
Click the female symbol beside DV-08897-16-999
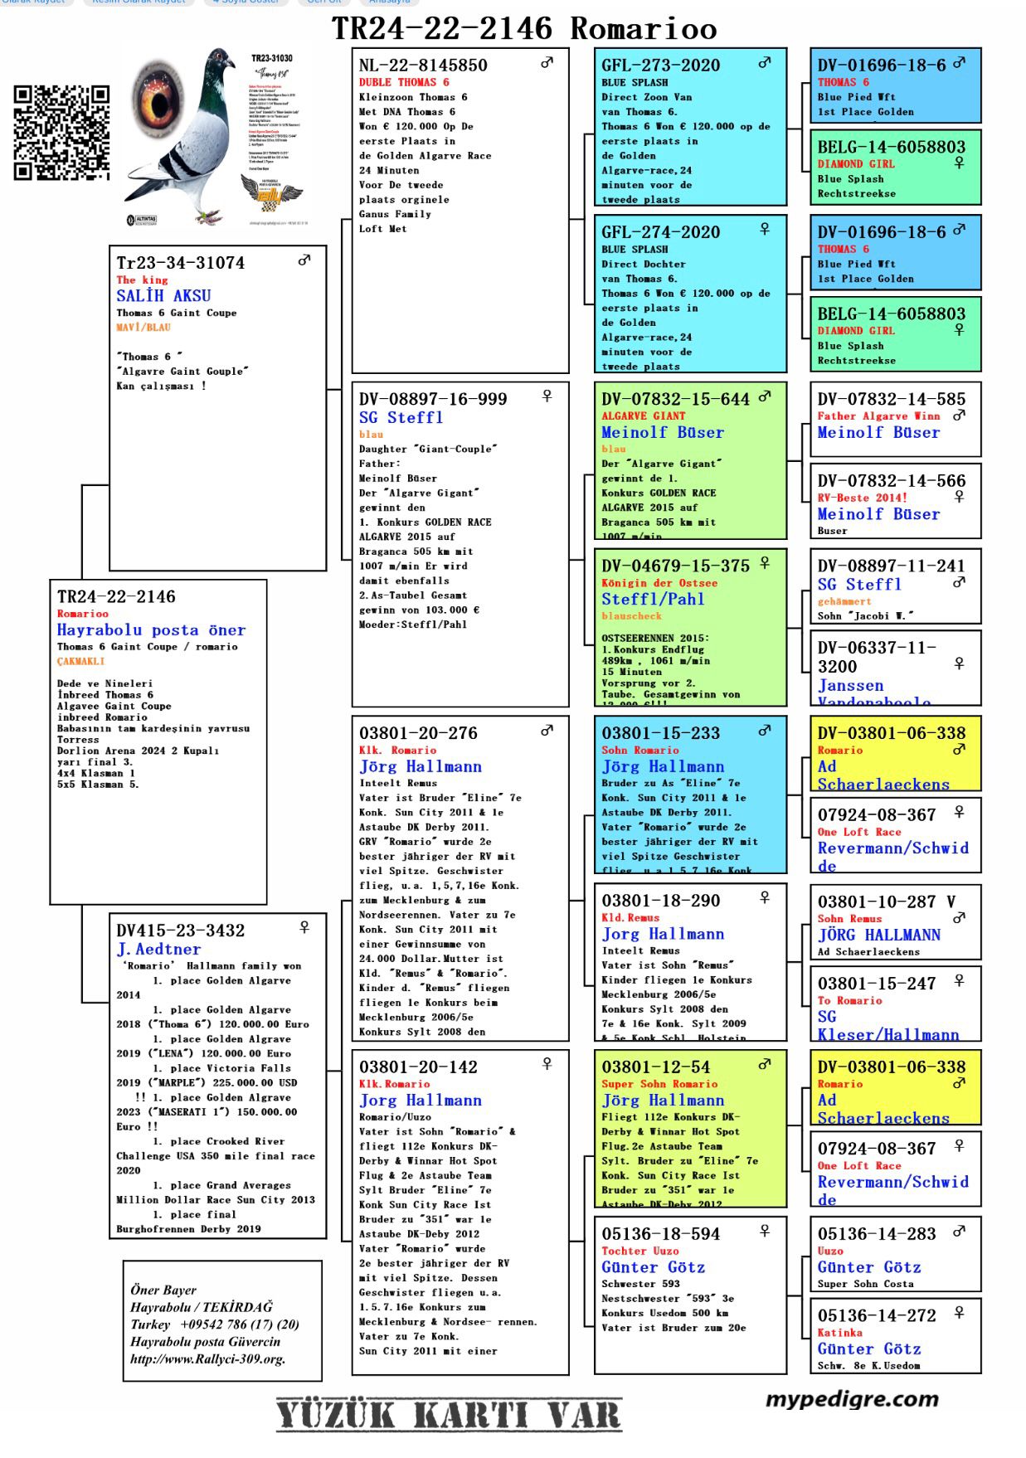point(547,396)
